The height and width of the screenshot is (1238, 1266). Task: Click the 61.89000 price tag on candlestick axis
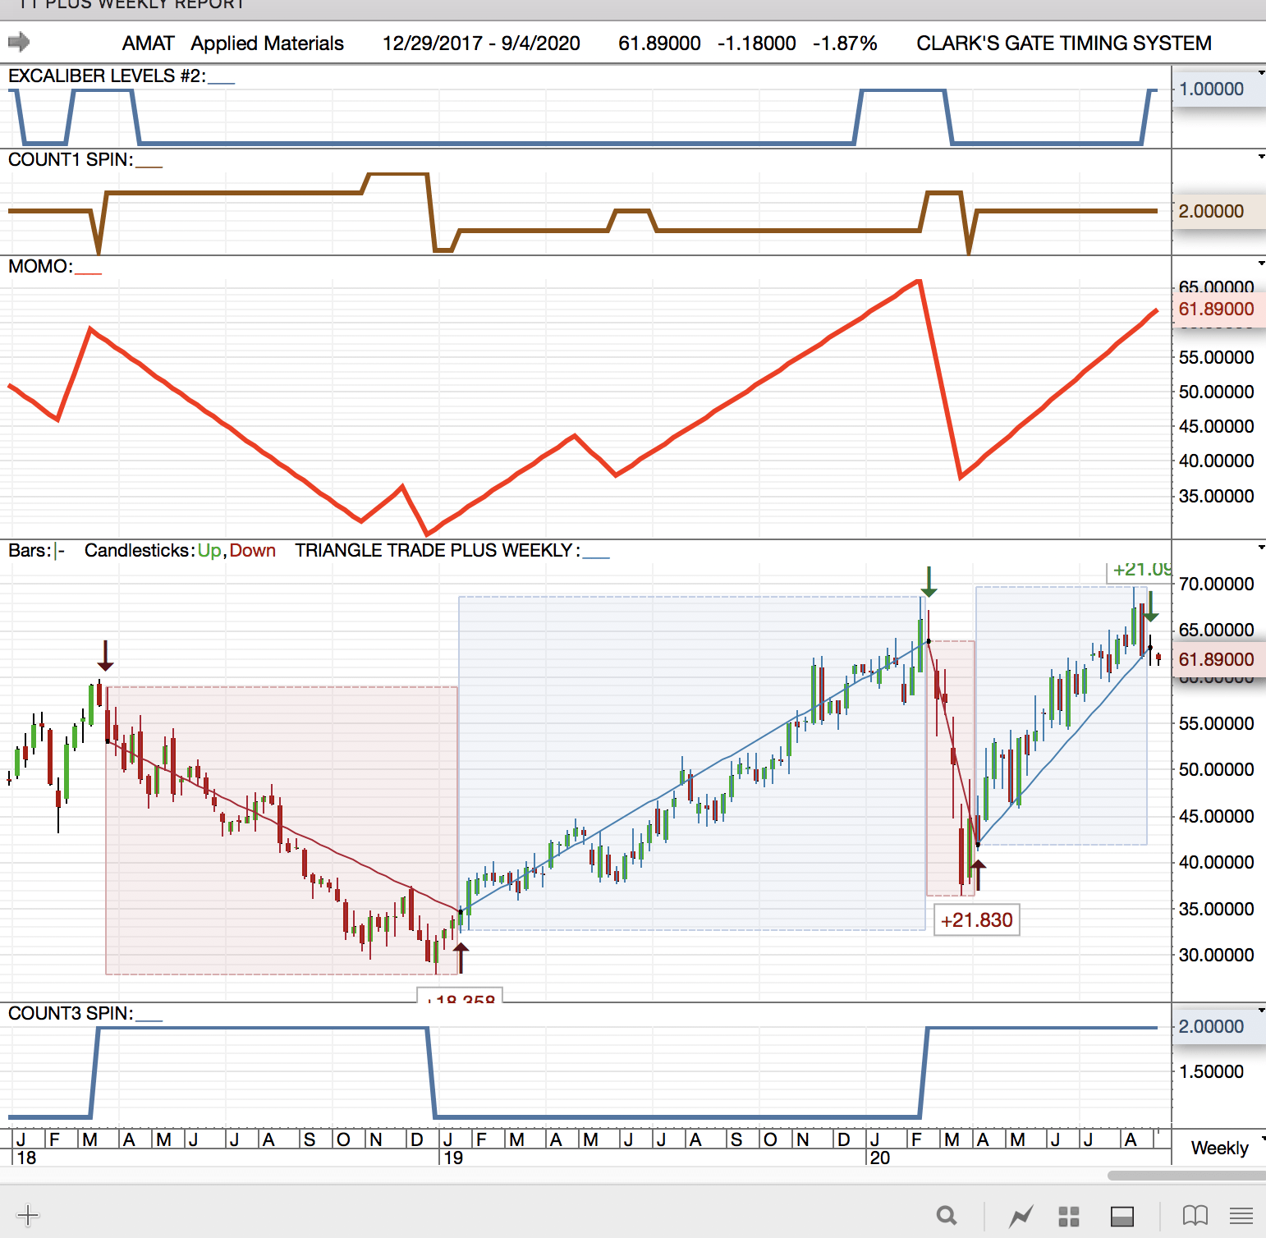[x=1218, y=659]
